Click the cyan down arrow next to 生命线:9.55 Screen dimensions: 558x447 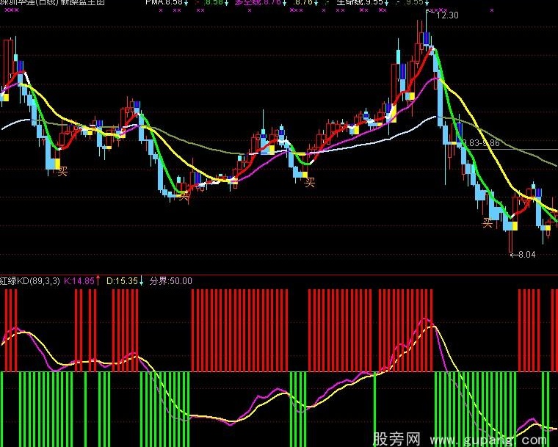(x=387, y=2)
